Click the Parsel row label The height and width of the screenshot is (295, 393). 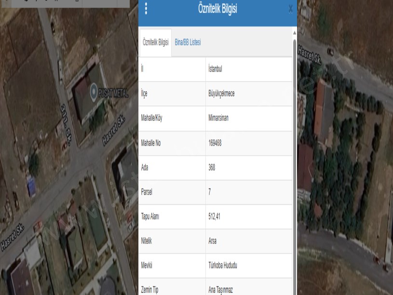coord(147,192)
